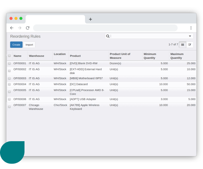Click the browser back arrow
Image resolution: width=203 pixels, height=169 pixels.
(x=12, y=28)
